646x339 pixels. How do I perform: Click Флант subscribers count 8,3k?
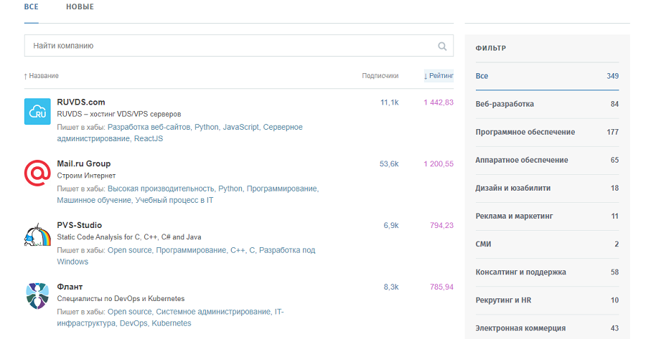(x=391, y=287)
